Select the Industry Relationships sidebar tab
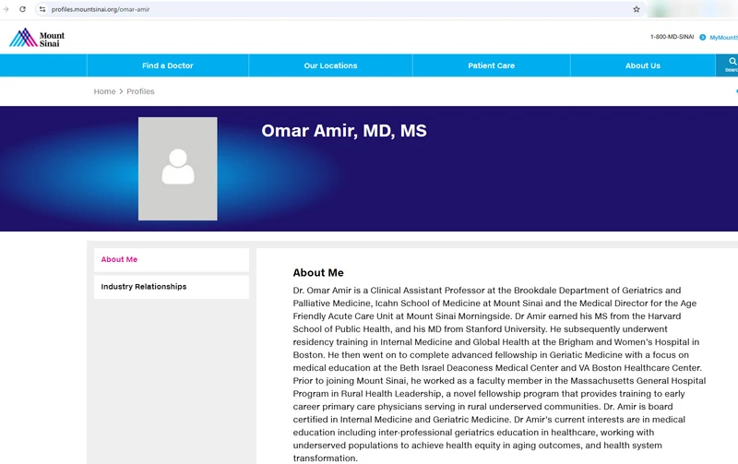Screen dimensions: 738x464 (172, 287)
